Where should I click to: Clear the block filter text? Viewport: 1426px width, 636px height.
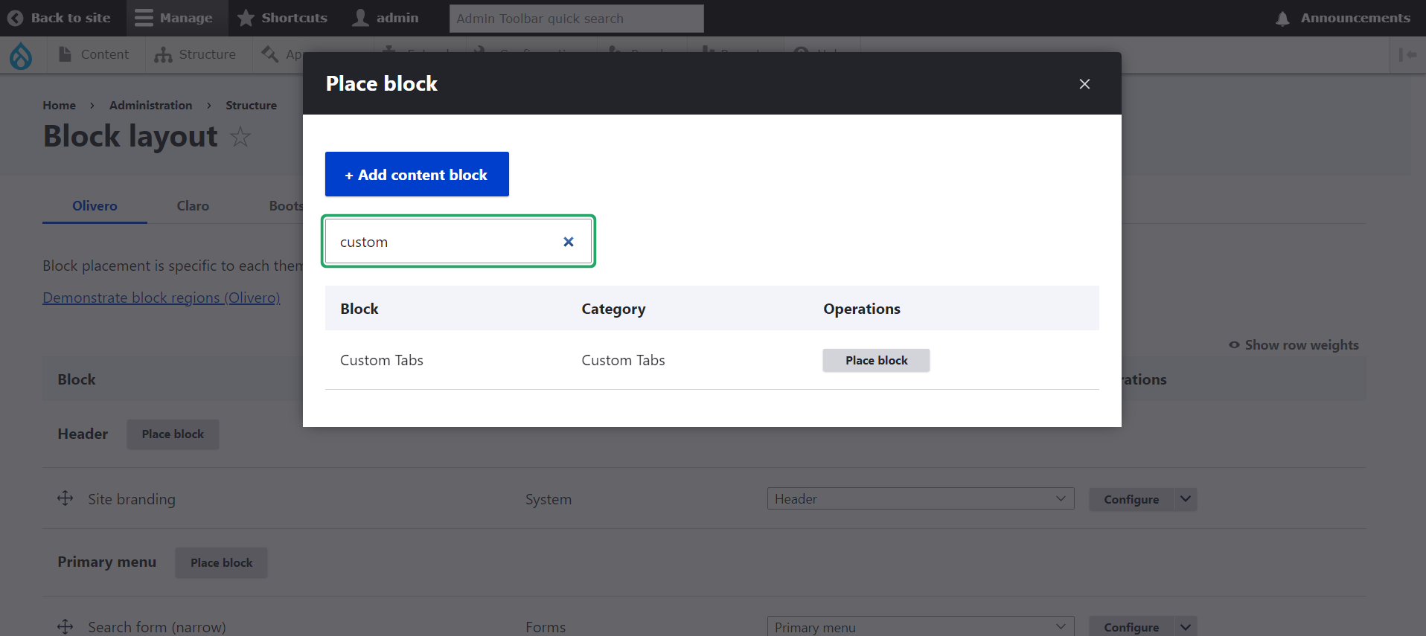click(x=569, y=242)
